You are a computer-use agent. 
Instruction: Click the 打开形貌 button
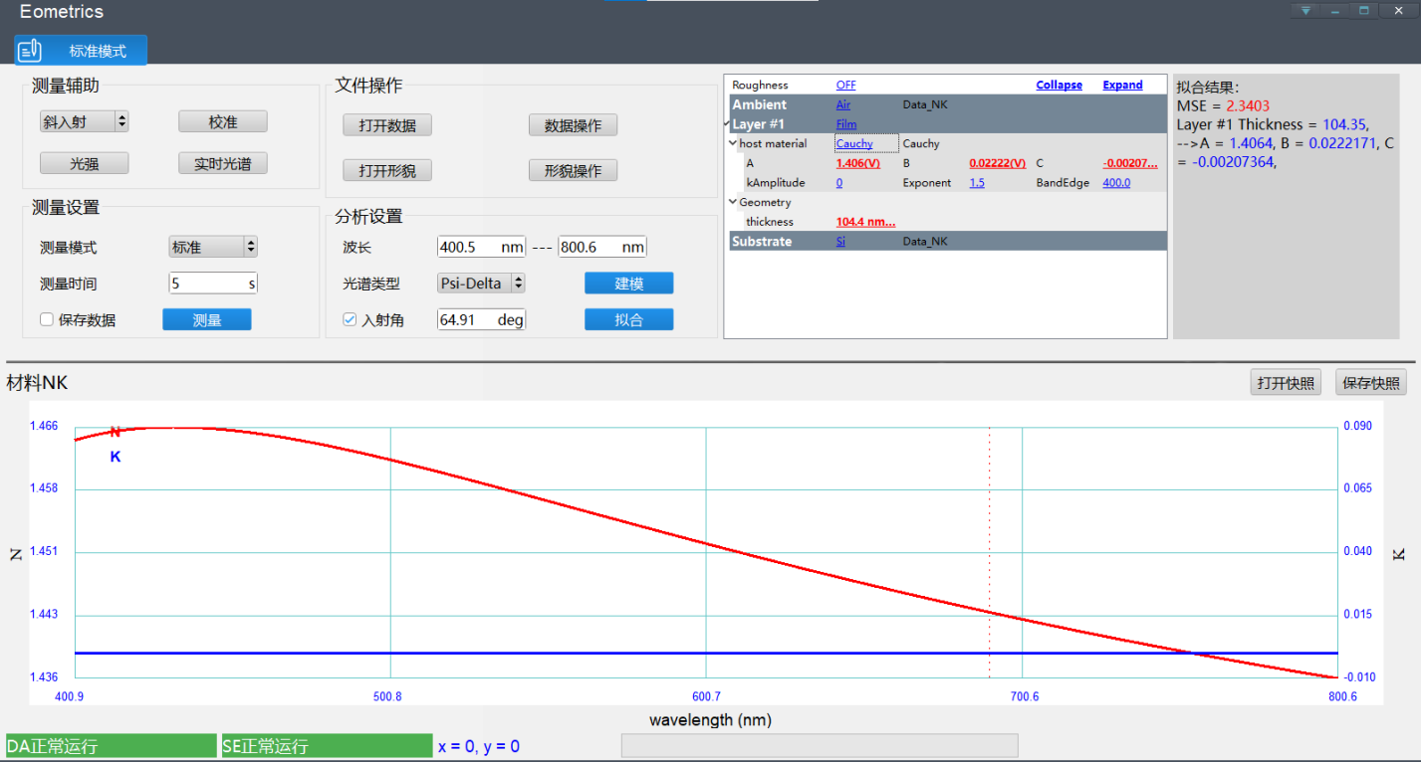pos(387,170)
